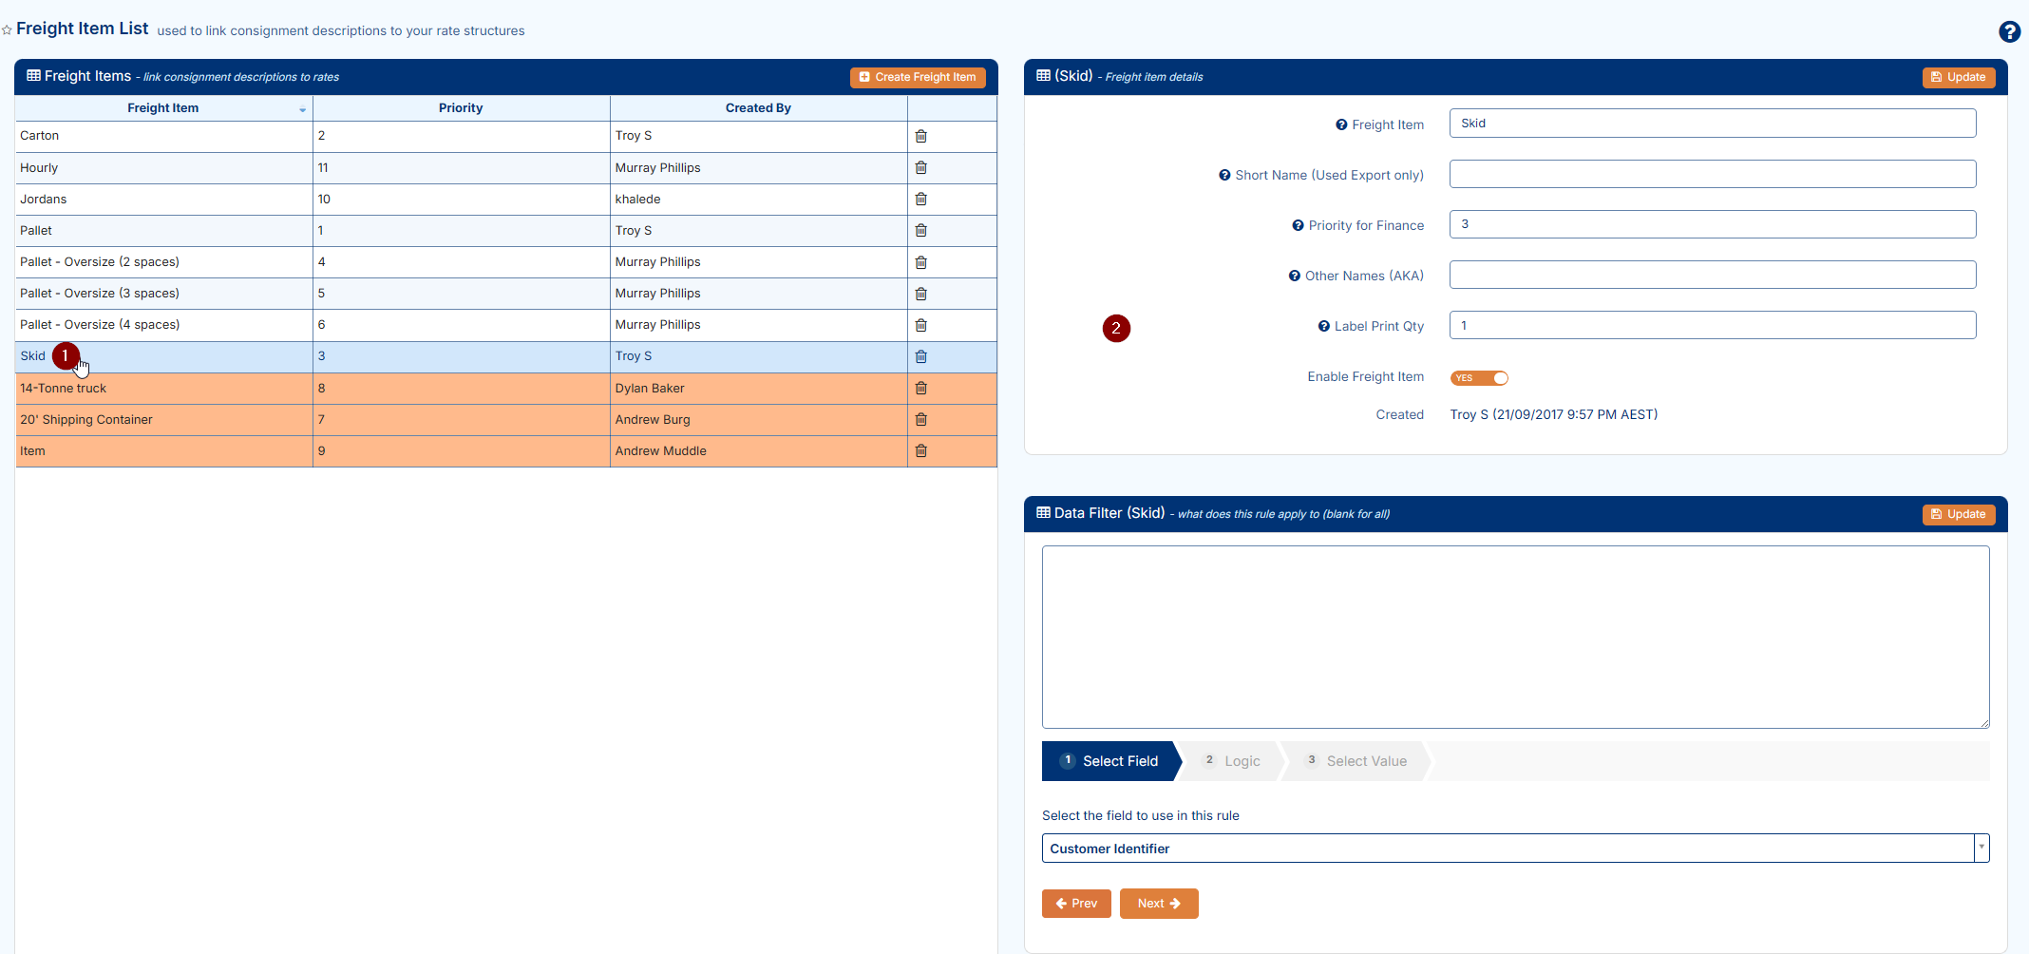Image resolution: width=2029 pixels, height=954 pixels.
Task: Go to the Logic step tab
Action: 1232,761
